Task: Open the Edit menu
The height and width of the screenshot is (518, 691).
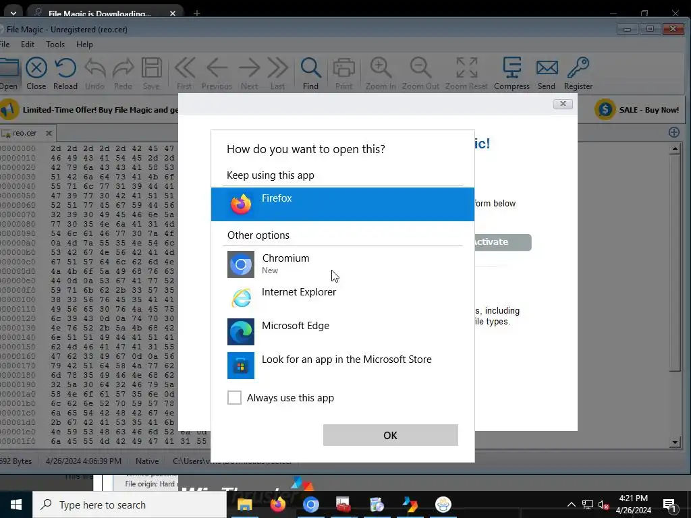Action: pyautogui.click(x=27, y=45)
